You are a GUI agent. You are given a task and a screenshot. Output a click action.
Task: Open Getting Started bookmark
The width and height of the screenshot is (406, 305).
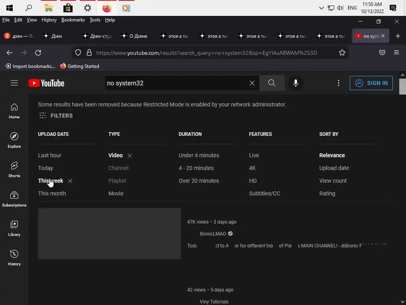coord(79,66)
